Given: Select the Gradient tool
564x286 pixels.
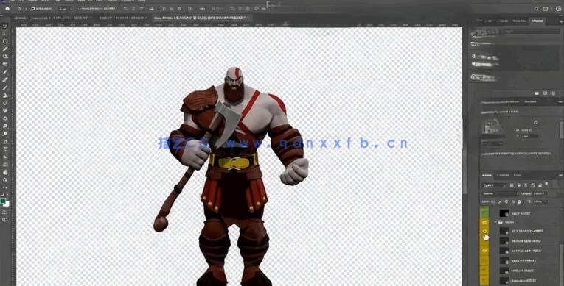Looking at the screenshot, I should pyautogui.click(x=5, y=118).
